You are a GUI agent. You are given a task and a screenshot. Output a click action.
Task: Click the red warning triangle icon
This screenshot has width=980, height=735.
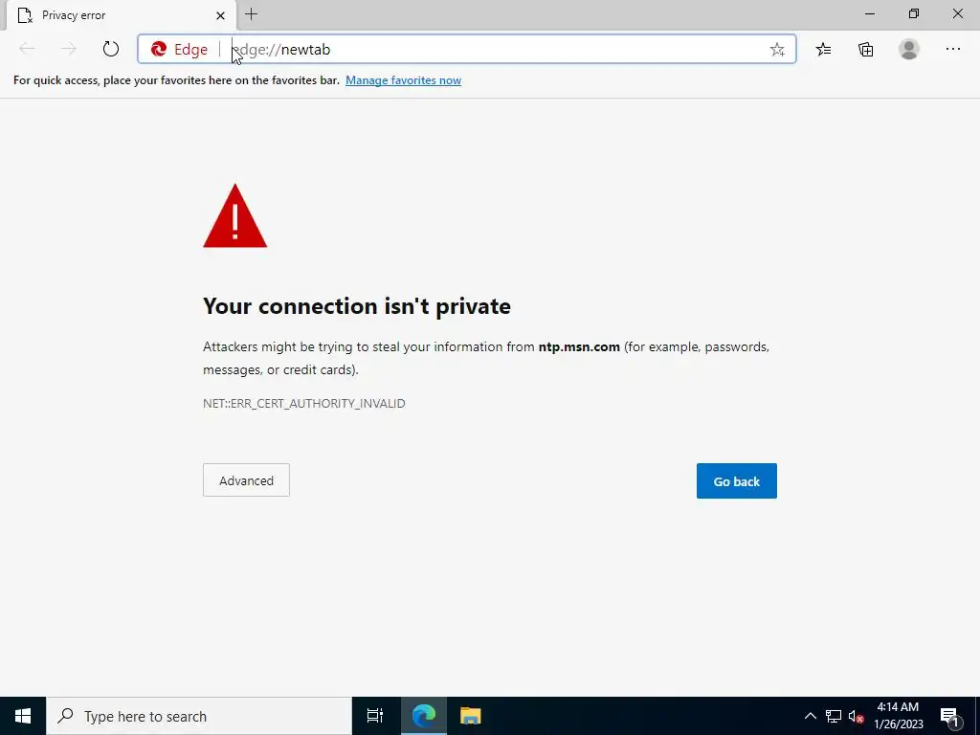[235, 216]
